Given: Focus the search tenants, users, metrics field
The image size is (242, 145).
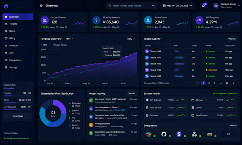Looking at the screenshot, I should coord(132,6).
